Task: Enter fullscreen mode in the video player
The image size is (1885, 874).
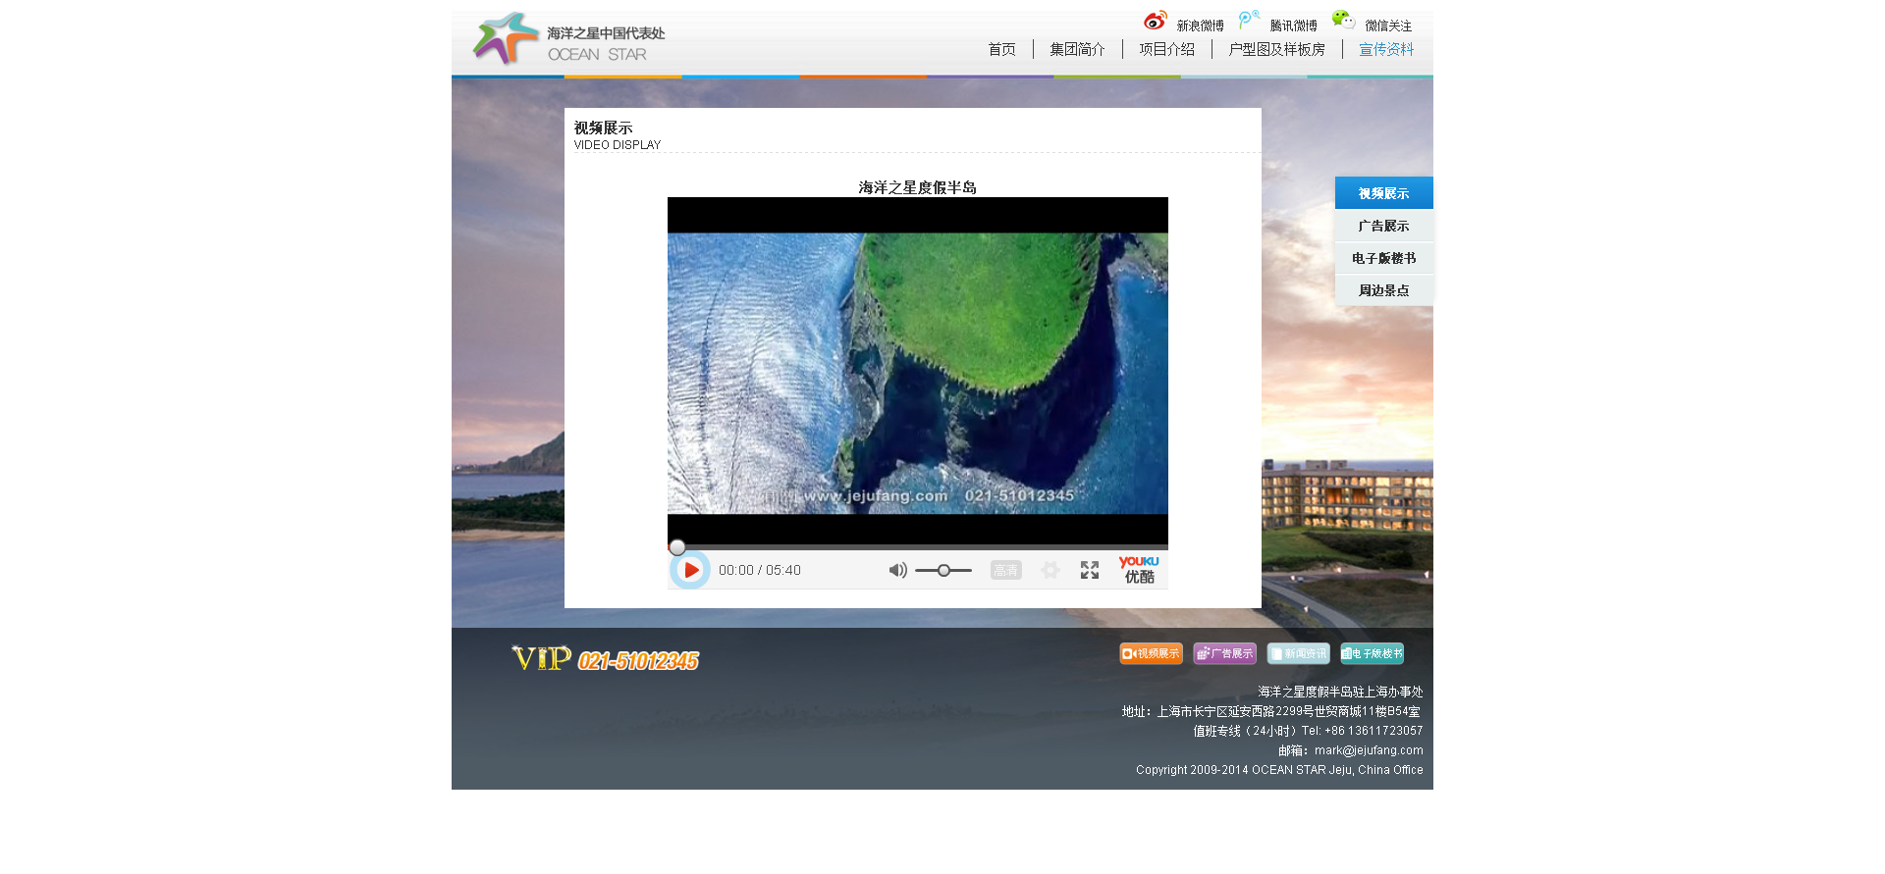Action: 1089,571
